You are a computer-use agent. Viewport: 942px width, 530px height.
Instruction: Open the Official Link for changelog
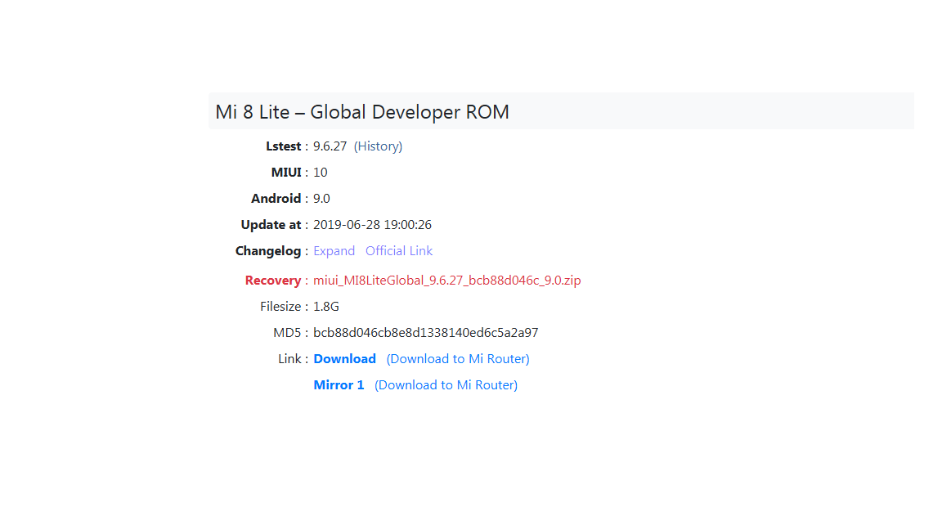pos(399,250)
